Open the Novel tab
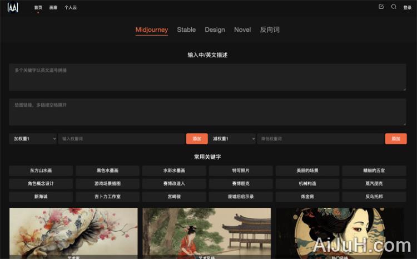 tap(242, 30)
